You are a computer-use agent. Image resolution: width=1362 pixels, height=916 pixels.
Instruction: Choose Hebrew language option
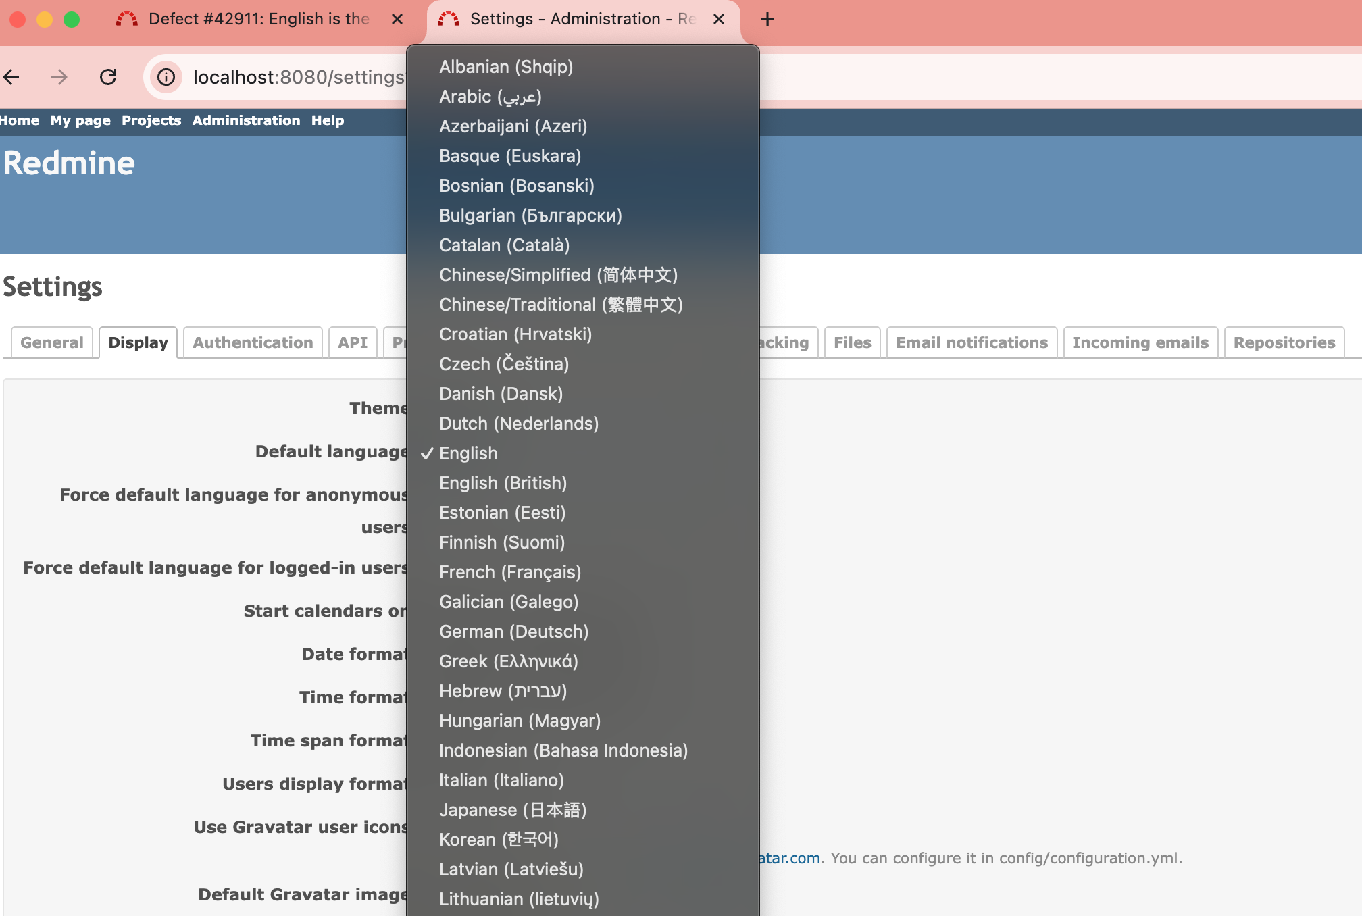583,691
